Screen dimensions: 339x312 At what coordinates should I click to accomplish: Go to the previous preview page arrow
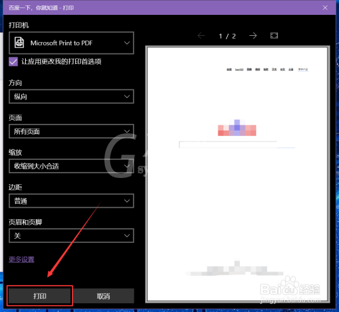pyautogui.click(x=201, y=36)
